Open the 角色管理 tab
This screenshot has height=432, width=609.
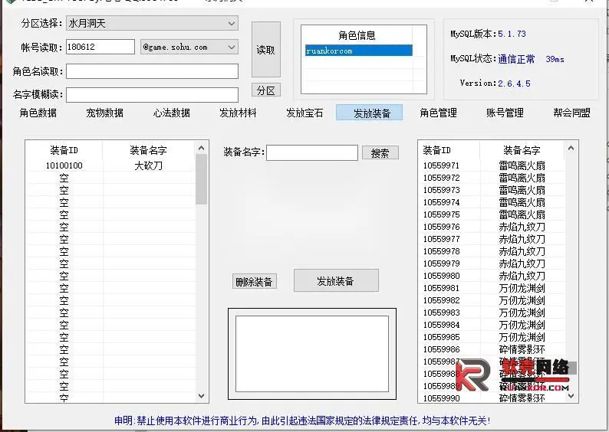(x=438, y=113)
